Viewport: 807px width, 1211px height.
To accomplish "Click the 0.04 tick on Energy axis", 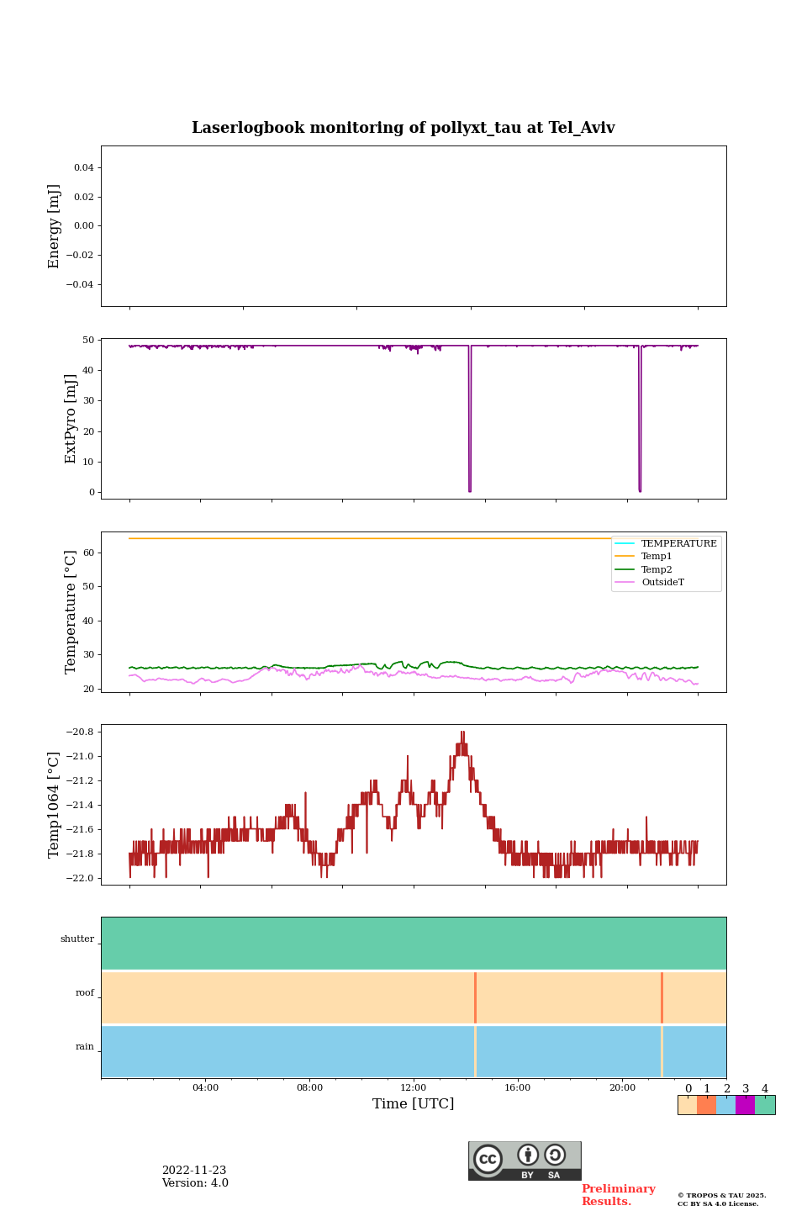I will click(84, 167).
